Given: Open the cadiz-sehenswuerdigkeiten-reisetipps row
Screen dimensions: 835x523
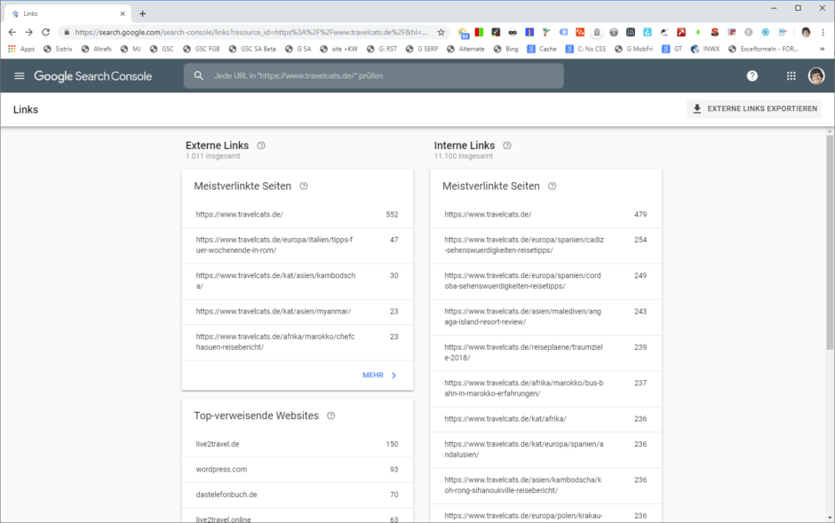Looking at the screenshot, I should pyautogui.click(x=545, y=245).
